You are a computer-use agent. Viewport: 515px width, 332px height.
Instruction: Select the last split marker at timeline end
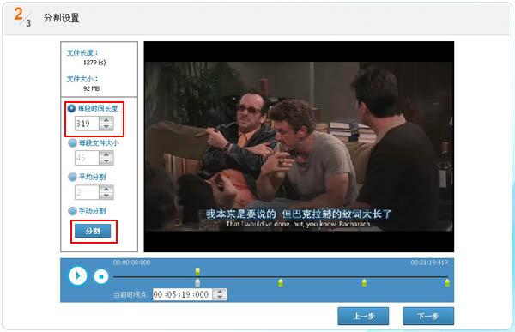(x=447, y=283)
